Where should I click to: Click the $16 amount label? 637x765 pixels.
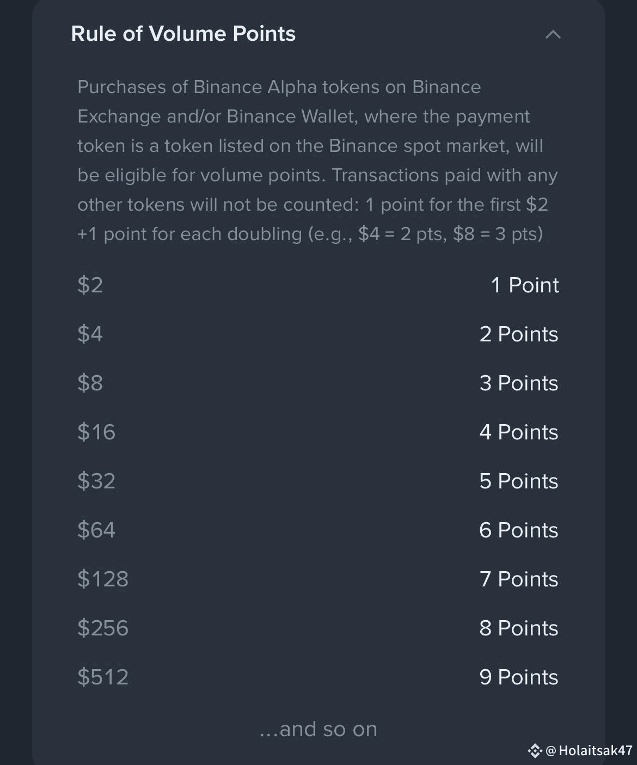96,432
